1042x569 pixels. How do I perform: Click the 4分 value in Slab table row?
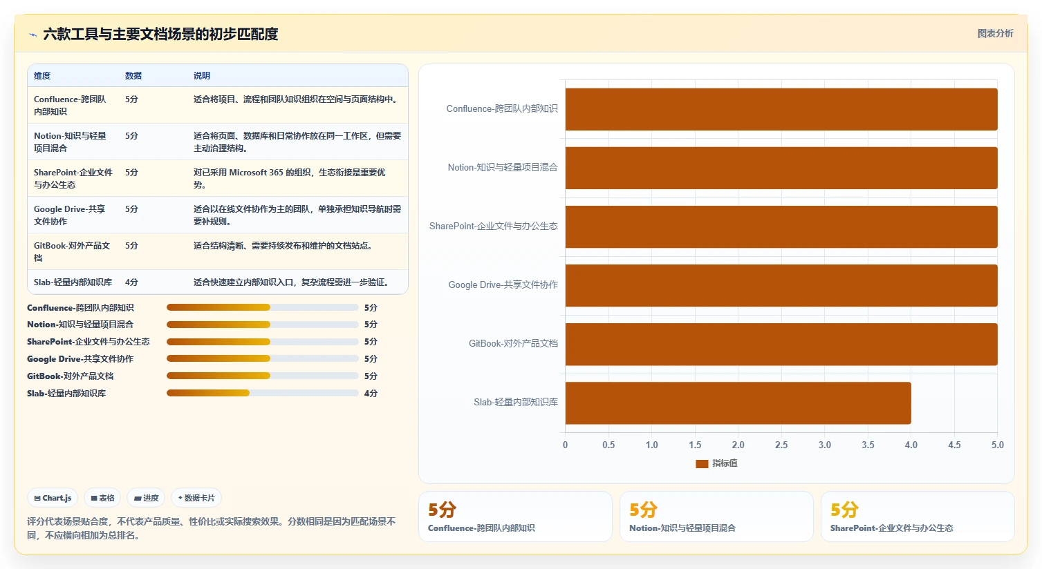(x=131, y=282)
